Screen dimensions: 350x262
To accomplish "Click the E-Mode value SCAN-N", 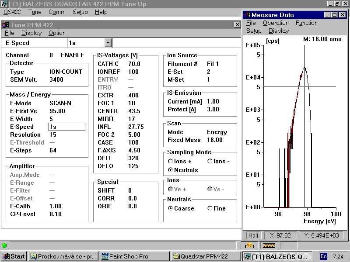I will [x=60, y=103].
